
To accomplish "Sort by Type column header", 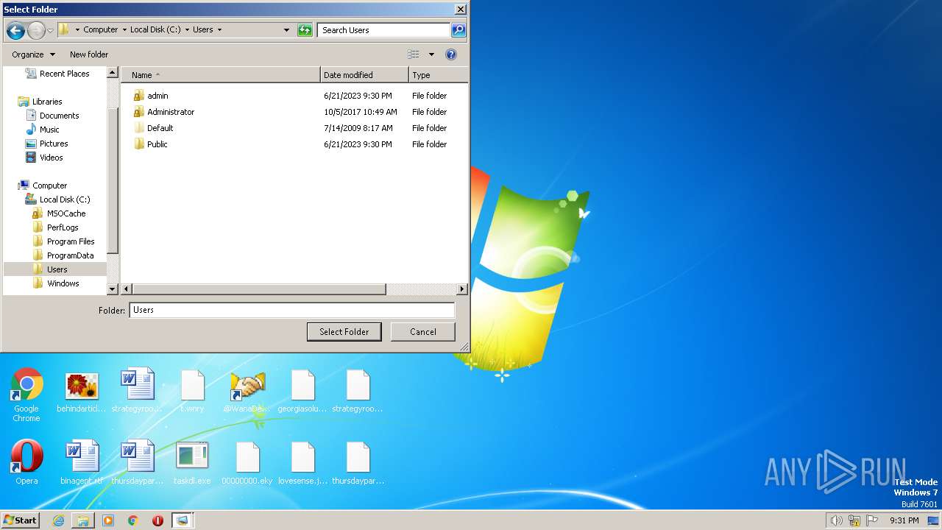I will 438,75.
